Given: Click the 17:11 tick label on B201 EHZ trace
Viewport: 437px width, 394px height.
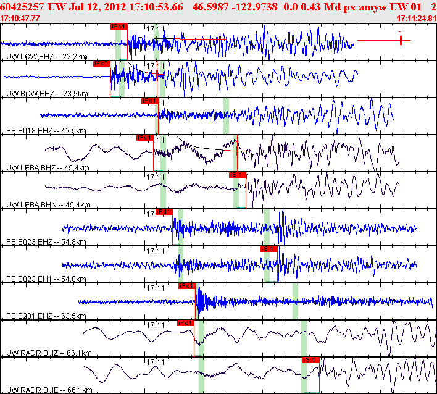Looking at the screenshot, I should coord(156,288).
